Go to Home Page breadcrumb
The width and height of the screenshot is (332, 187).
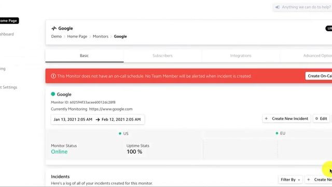[77, 36]
